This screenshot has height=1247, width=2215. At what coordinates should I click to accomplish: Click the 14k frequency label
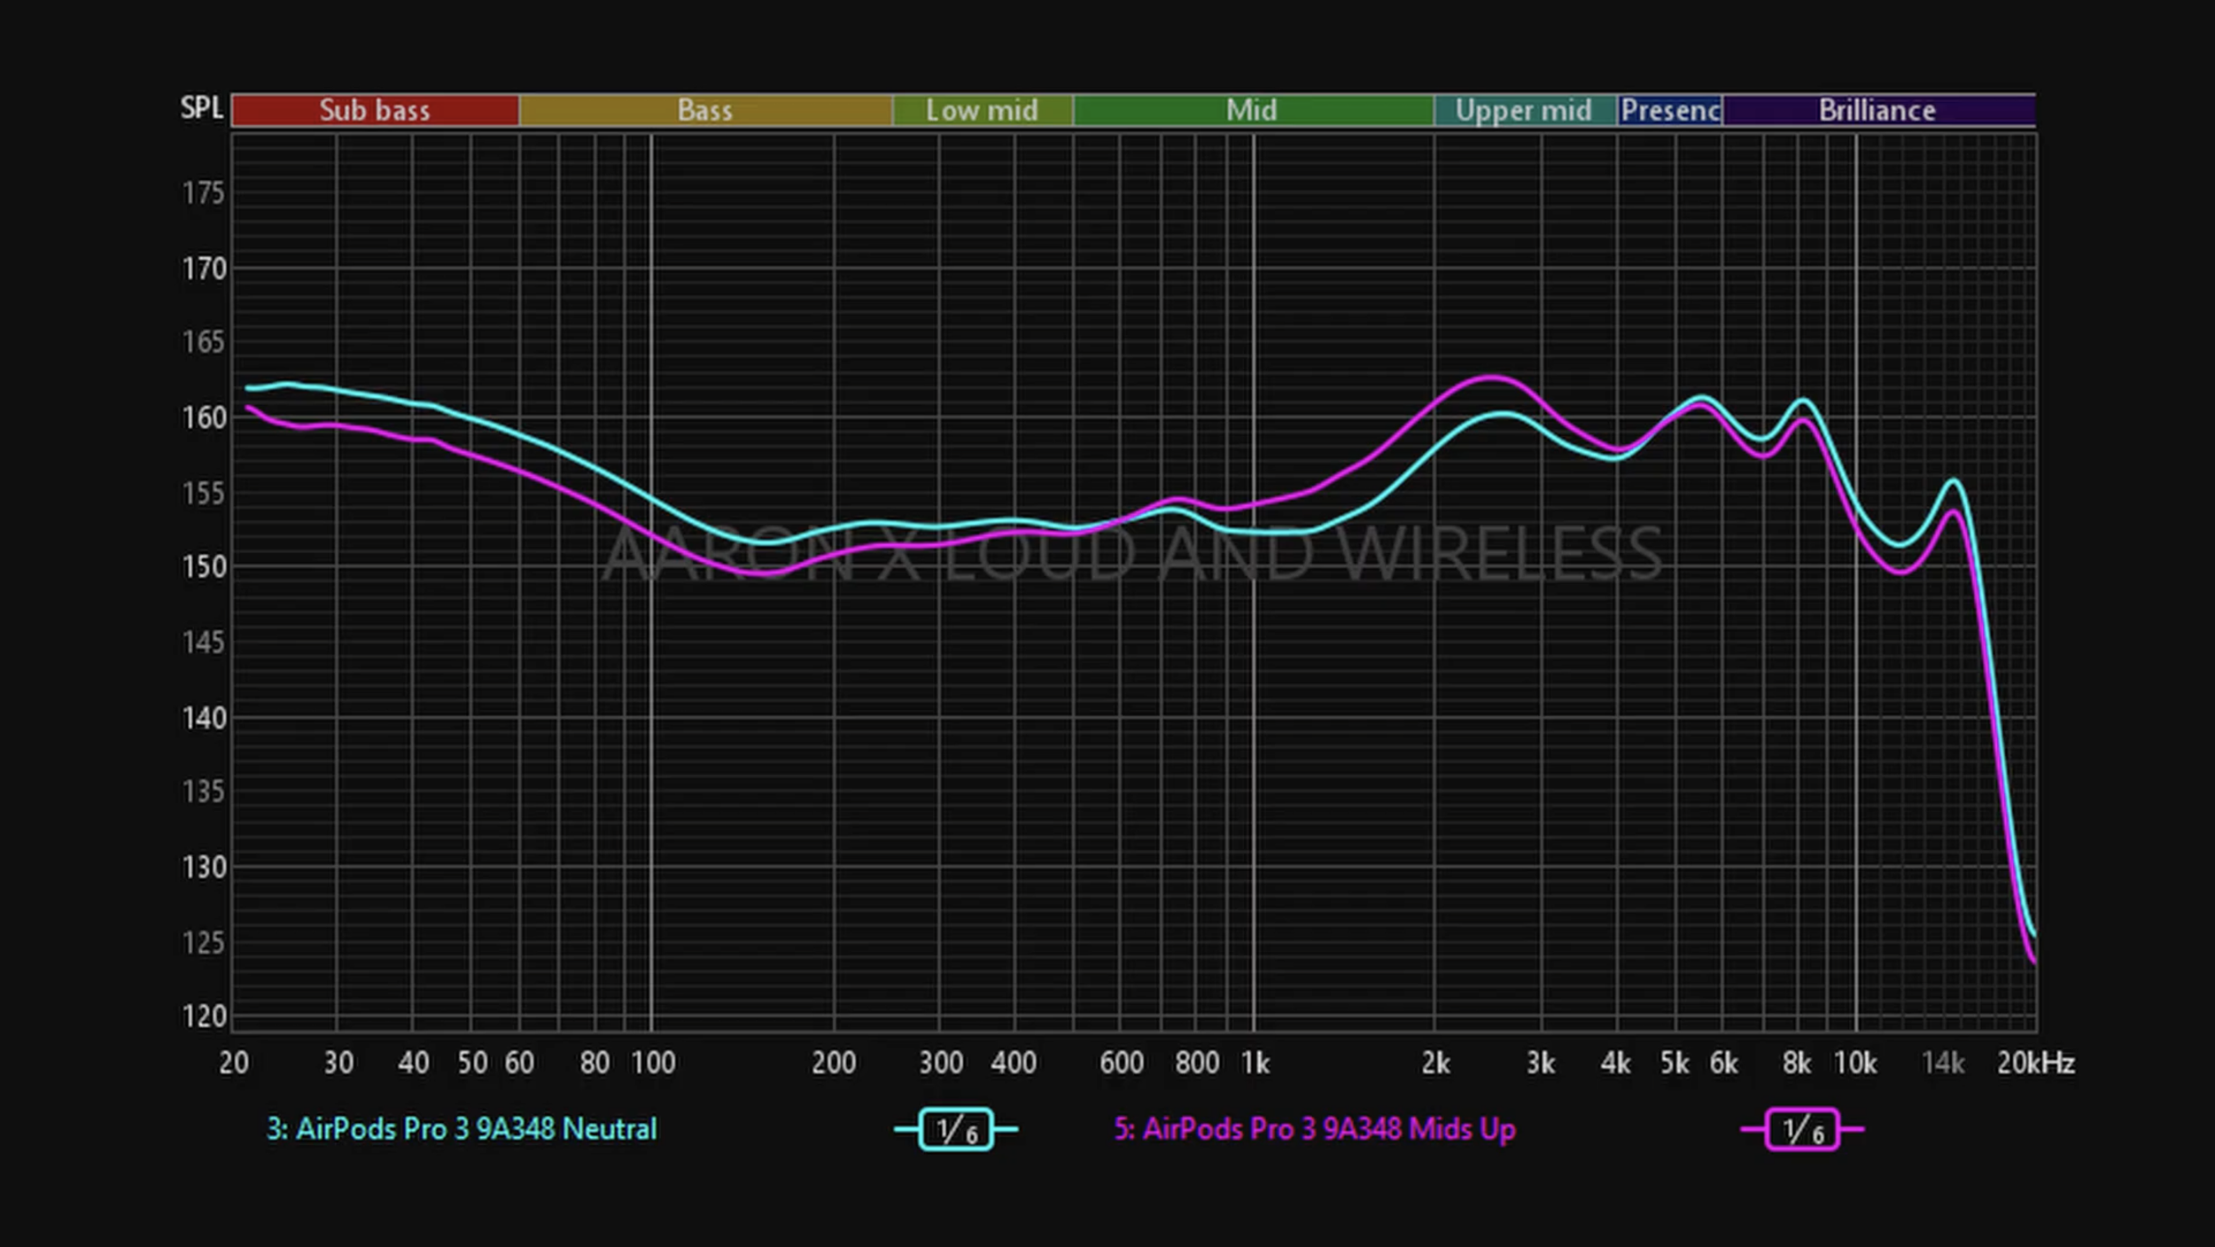(1943, 1063)
